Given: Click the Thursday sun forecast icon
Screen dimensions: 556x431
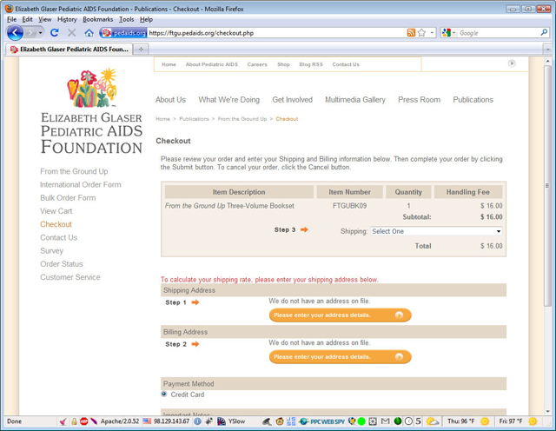Looking at the screenshot, I should click(x=485, y=421).
